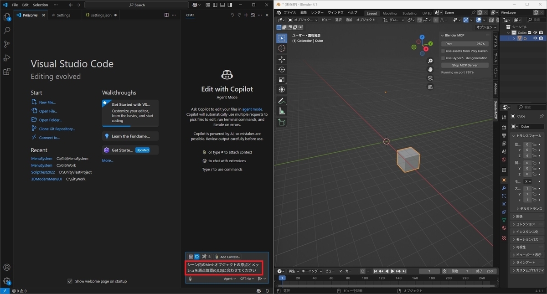Toggle viewport overlays in Blender header

coord(479,20)
